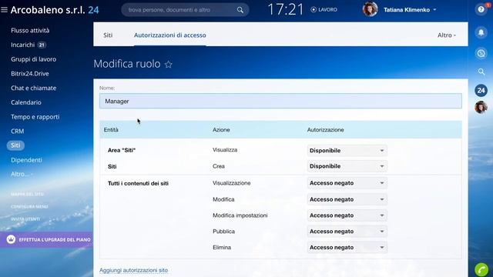
Task: Open the hamburger main menu icon
Action: point(4,10)
